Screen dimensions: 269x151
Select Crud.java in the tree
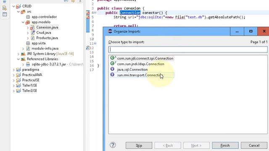pos(44,33)
